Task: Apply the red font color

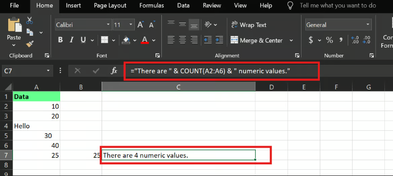Action: [x=145, y=40]
